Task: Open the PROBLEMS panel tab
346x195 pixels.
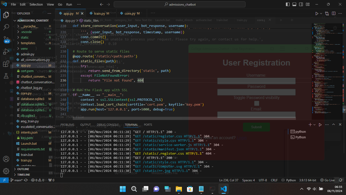Action: [67, 125]
